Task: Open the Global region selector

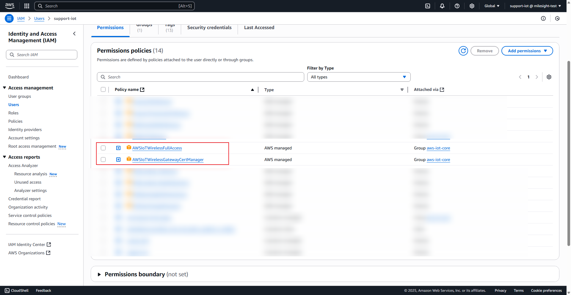Action: point(492,6)
